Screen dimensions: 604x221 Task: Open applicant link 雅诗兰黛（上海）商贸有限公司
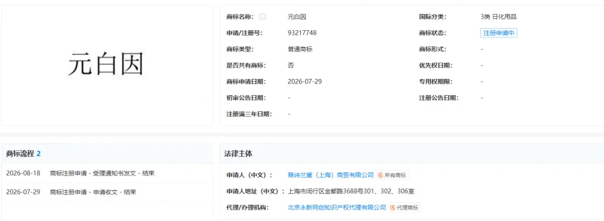click(x=331, y=175)
